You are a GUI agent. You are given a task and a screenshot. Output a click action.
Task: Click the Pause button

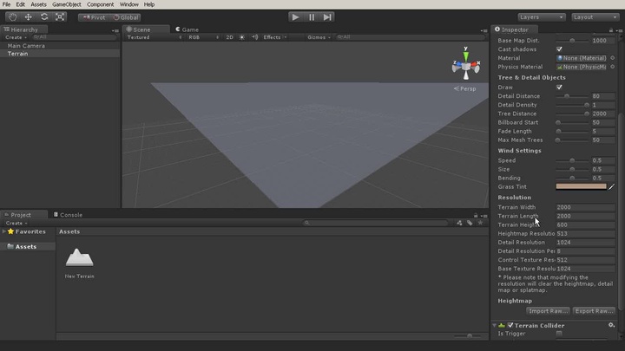click(x=312, y=17)
